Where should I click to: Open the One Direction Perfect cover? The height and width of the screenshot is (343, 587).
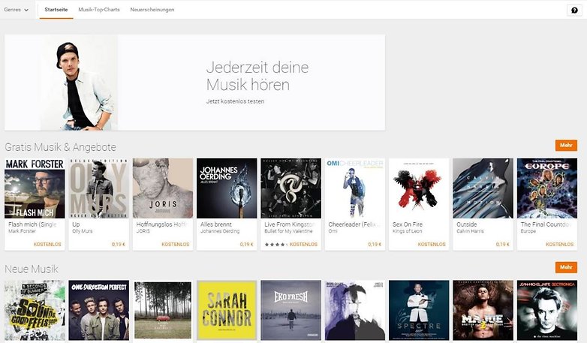tap(99, 311)
